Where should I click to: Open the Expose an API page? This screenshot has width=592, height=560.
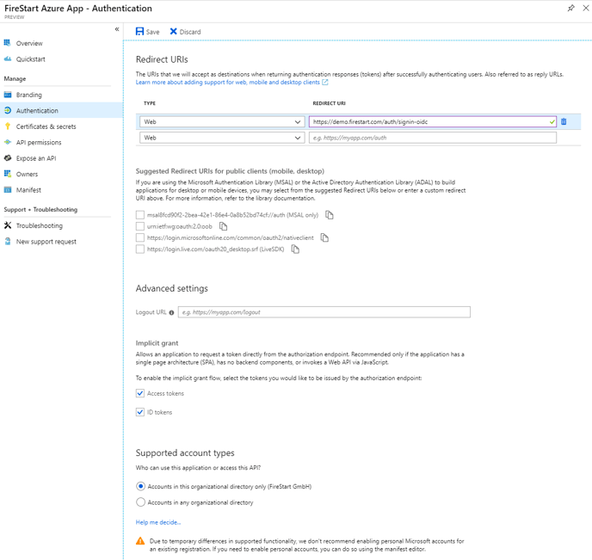(x=36, y=158)
